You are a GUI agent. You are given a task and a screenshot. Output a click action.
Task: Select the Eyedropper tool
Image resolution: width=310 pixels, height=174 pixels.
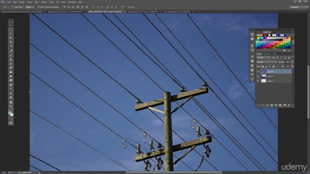pos(11,46)
